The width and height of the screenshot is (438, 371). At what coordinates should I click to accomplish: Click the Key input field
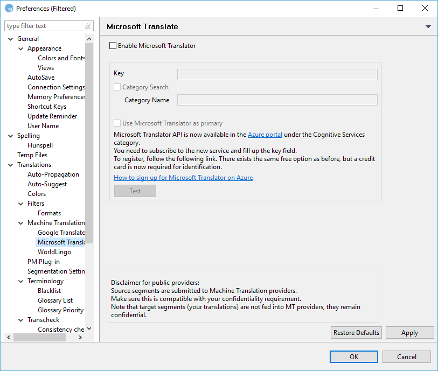[x=277, y=74]
